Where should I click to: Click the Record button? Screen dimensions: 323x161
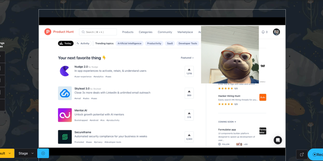point(315,155)
